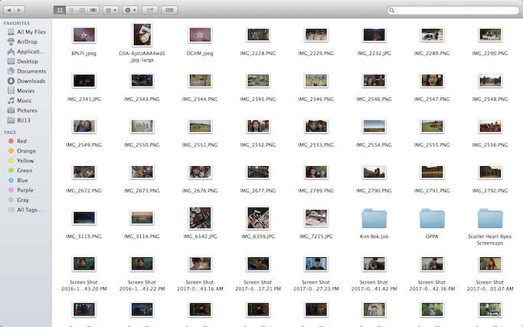The image size is (523, 327).
Task: Open Applications in the sidebar
Action: [x=26, y=51]
